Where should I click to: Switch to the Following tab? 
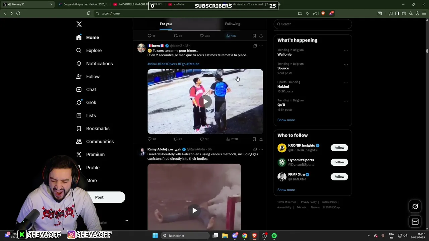click(233, 24)
